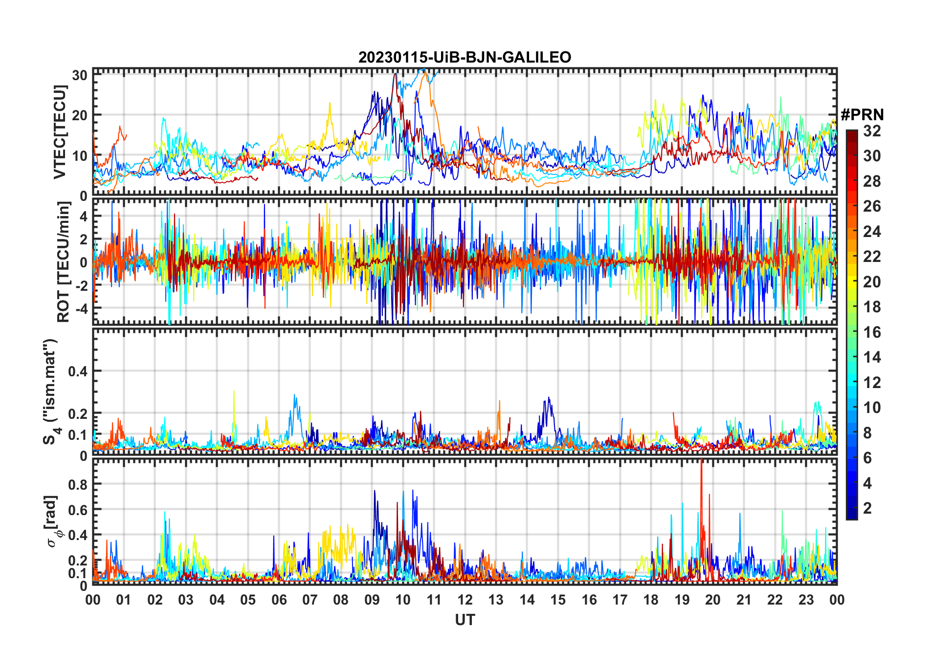Click the sigma phi y-axis tick 0.8
This screenshot has width=930, height=650.
pos(78,484)
